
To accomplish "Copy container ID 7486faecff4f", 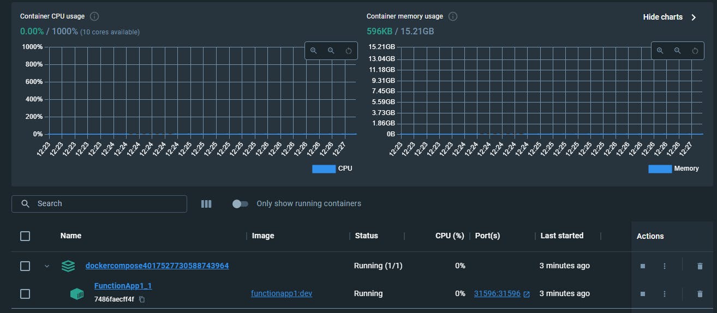I will click(142, 299).
